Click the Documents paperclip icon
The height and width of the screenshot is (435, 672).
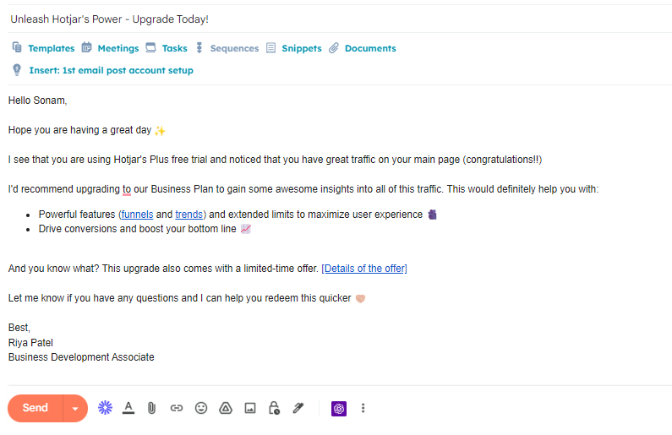pos(334,47)
